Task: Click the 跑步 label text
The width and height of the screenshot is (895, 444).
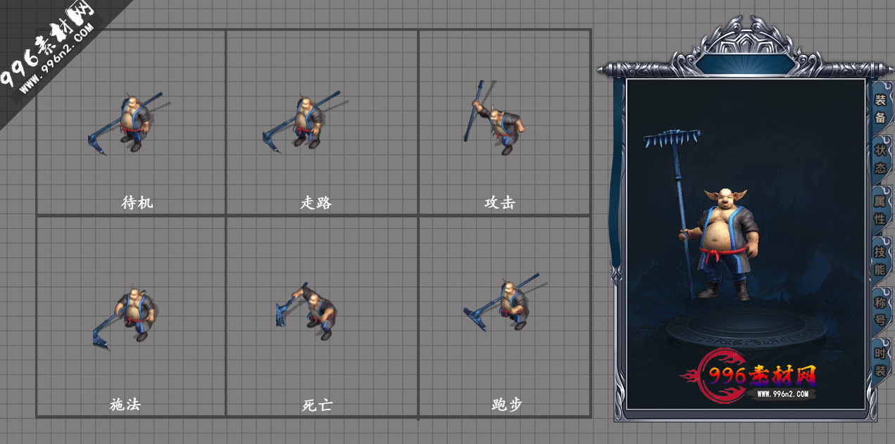Action: 507,405
